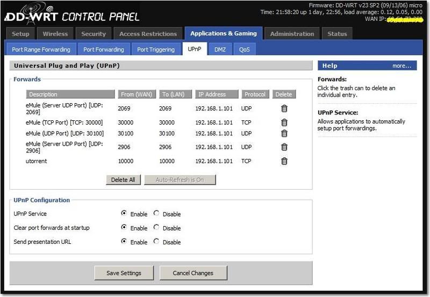The height and width of the screenshot is (297, 430).
Task: Enable the UPnP Service option
Action: [x=124, y=213]
